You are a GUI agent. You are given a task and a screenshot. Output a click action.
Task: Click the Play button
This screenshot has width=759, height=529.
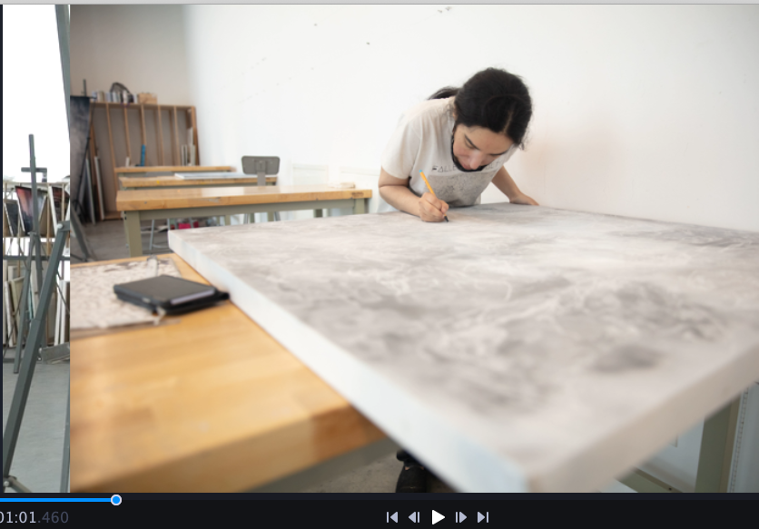pyautogui.click(x=439, y=517)
